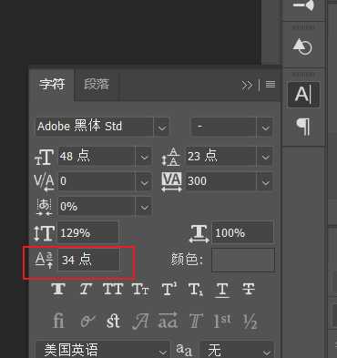
Task: Click the font size icon
Action: [45, 157]
